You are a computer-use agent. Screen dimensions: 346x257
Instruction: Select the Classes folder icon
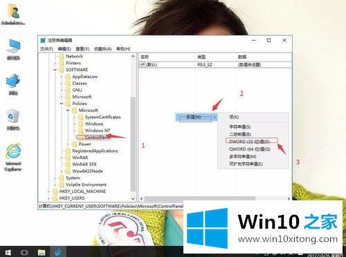click(x=68, y=84)
